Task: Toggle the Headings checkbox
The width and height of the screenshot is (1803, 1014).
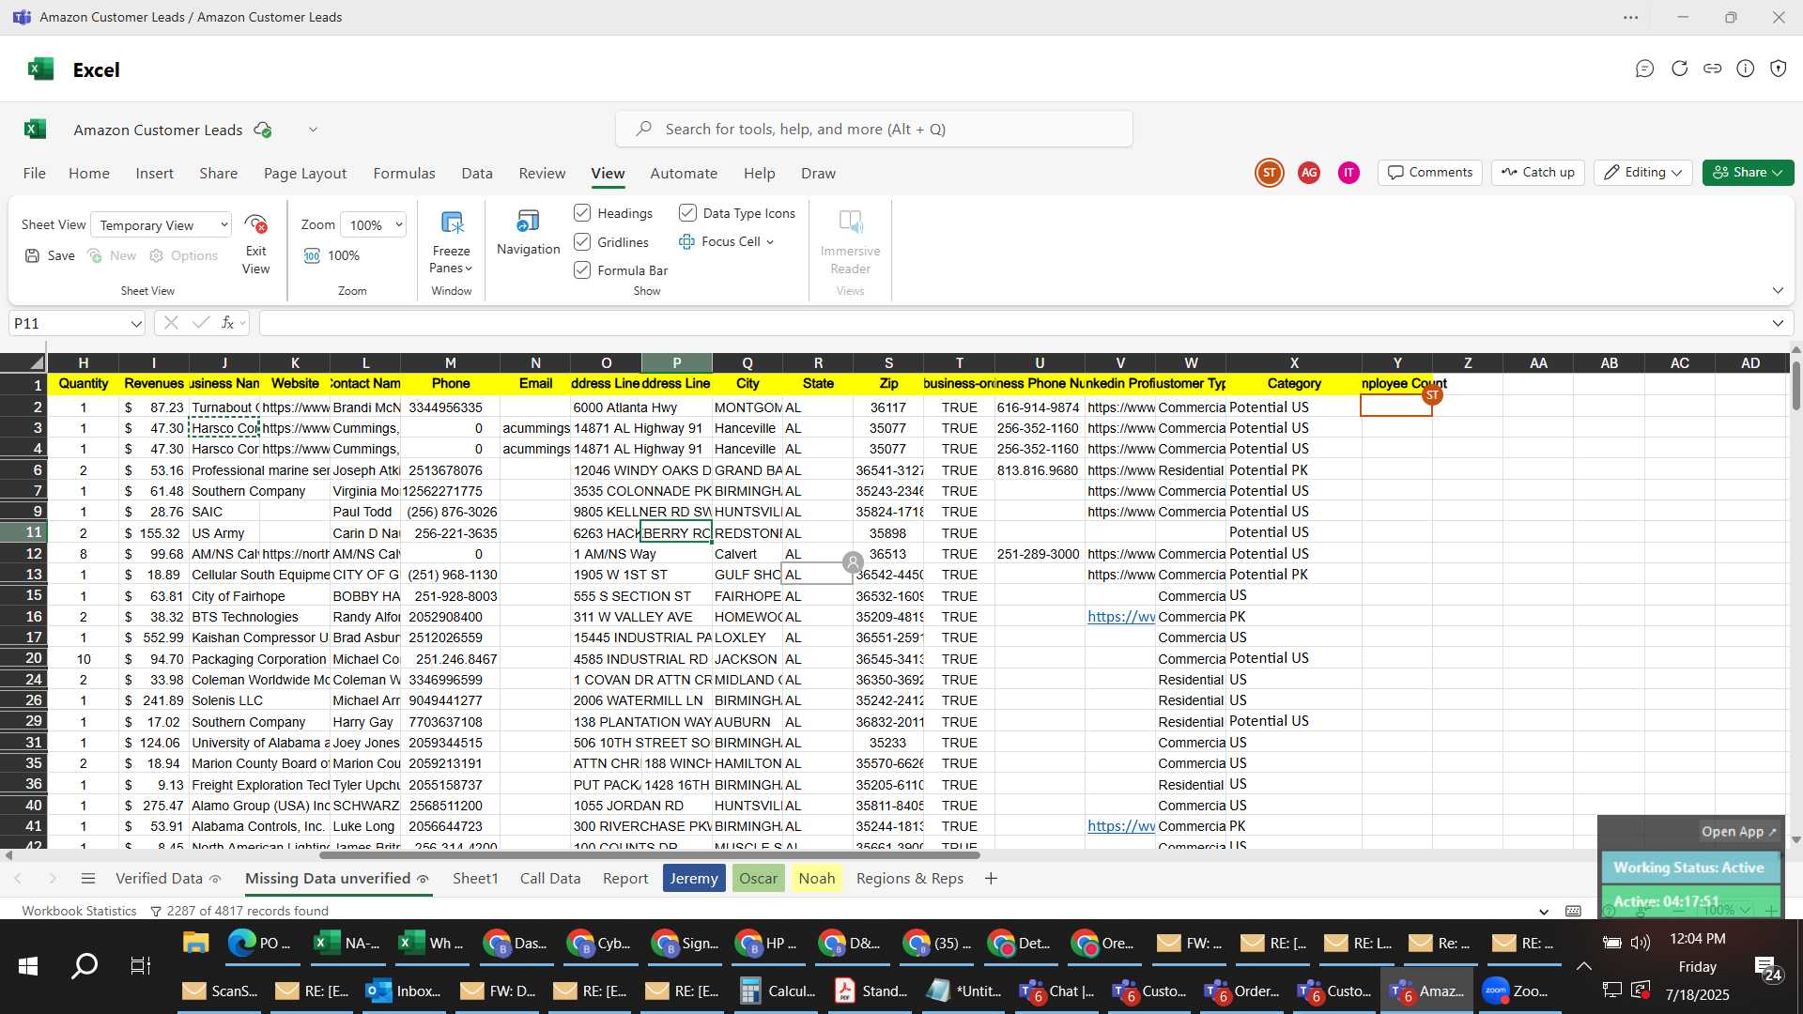Action: (582, 213)
